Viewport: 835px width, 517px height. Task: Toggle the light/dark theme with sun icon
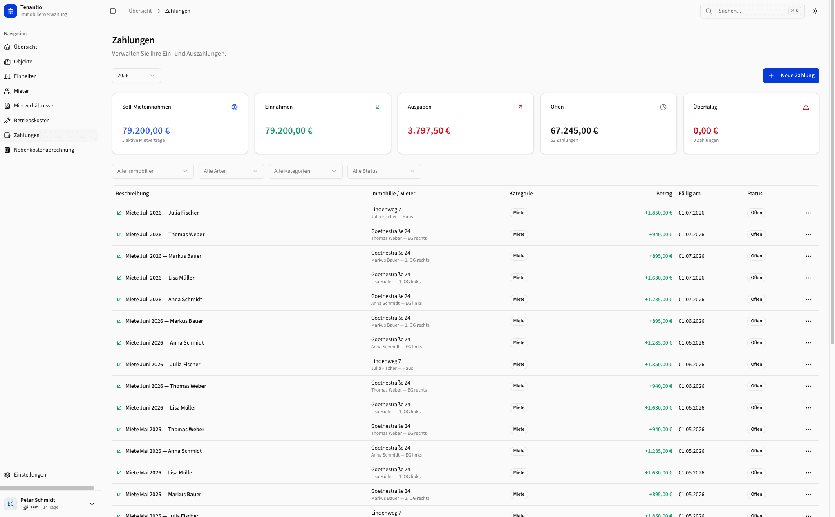815,11
